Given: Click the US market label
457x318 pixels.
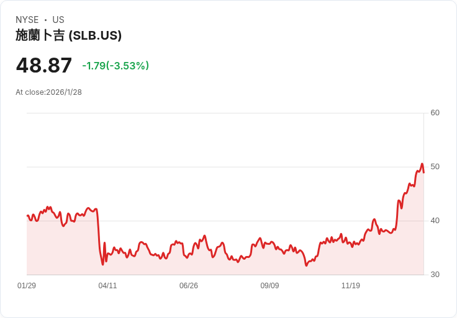Looking at the screenshot, I should click(58, 20).
